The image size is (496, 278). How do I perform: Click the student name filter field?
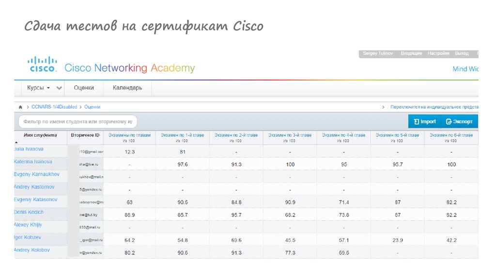pyautogui.click(x=78, y=122)
